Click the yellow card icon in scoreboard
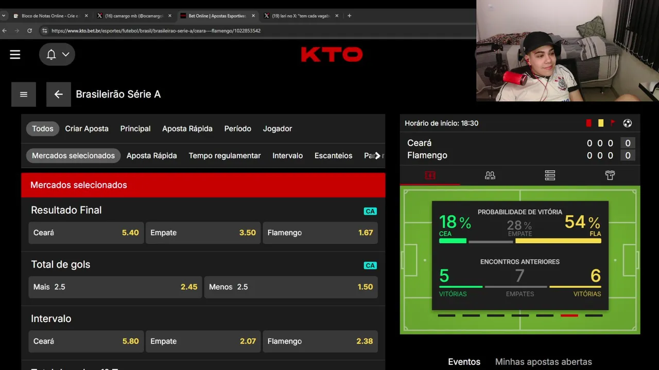 [x=601, y=123]
